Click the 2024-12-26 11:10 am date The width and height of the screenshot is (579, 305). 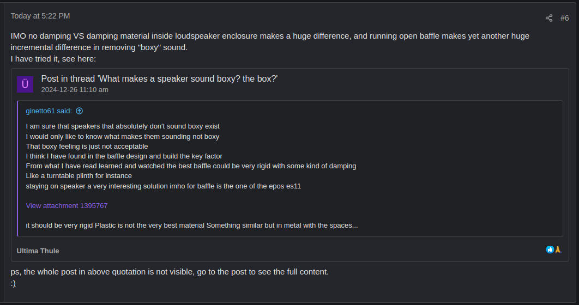click(75, 90)
